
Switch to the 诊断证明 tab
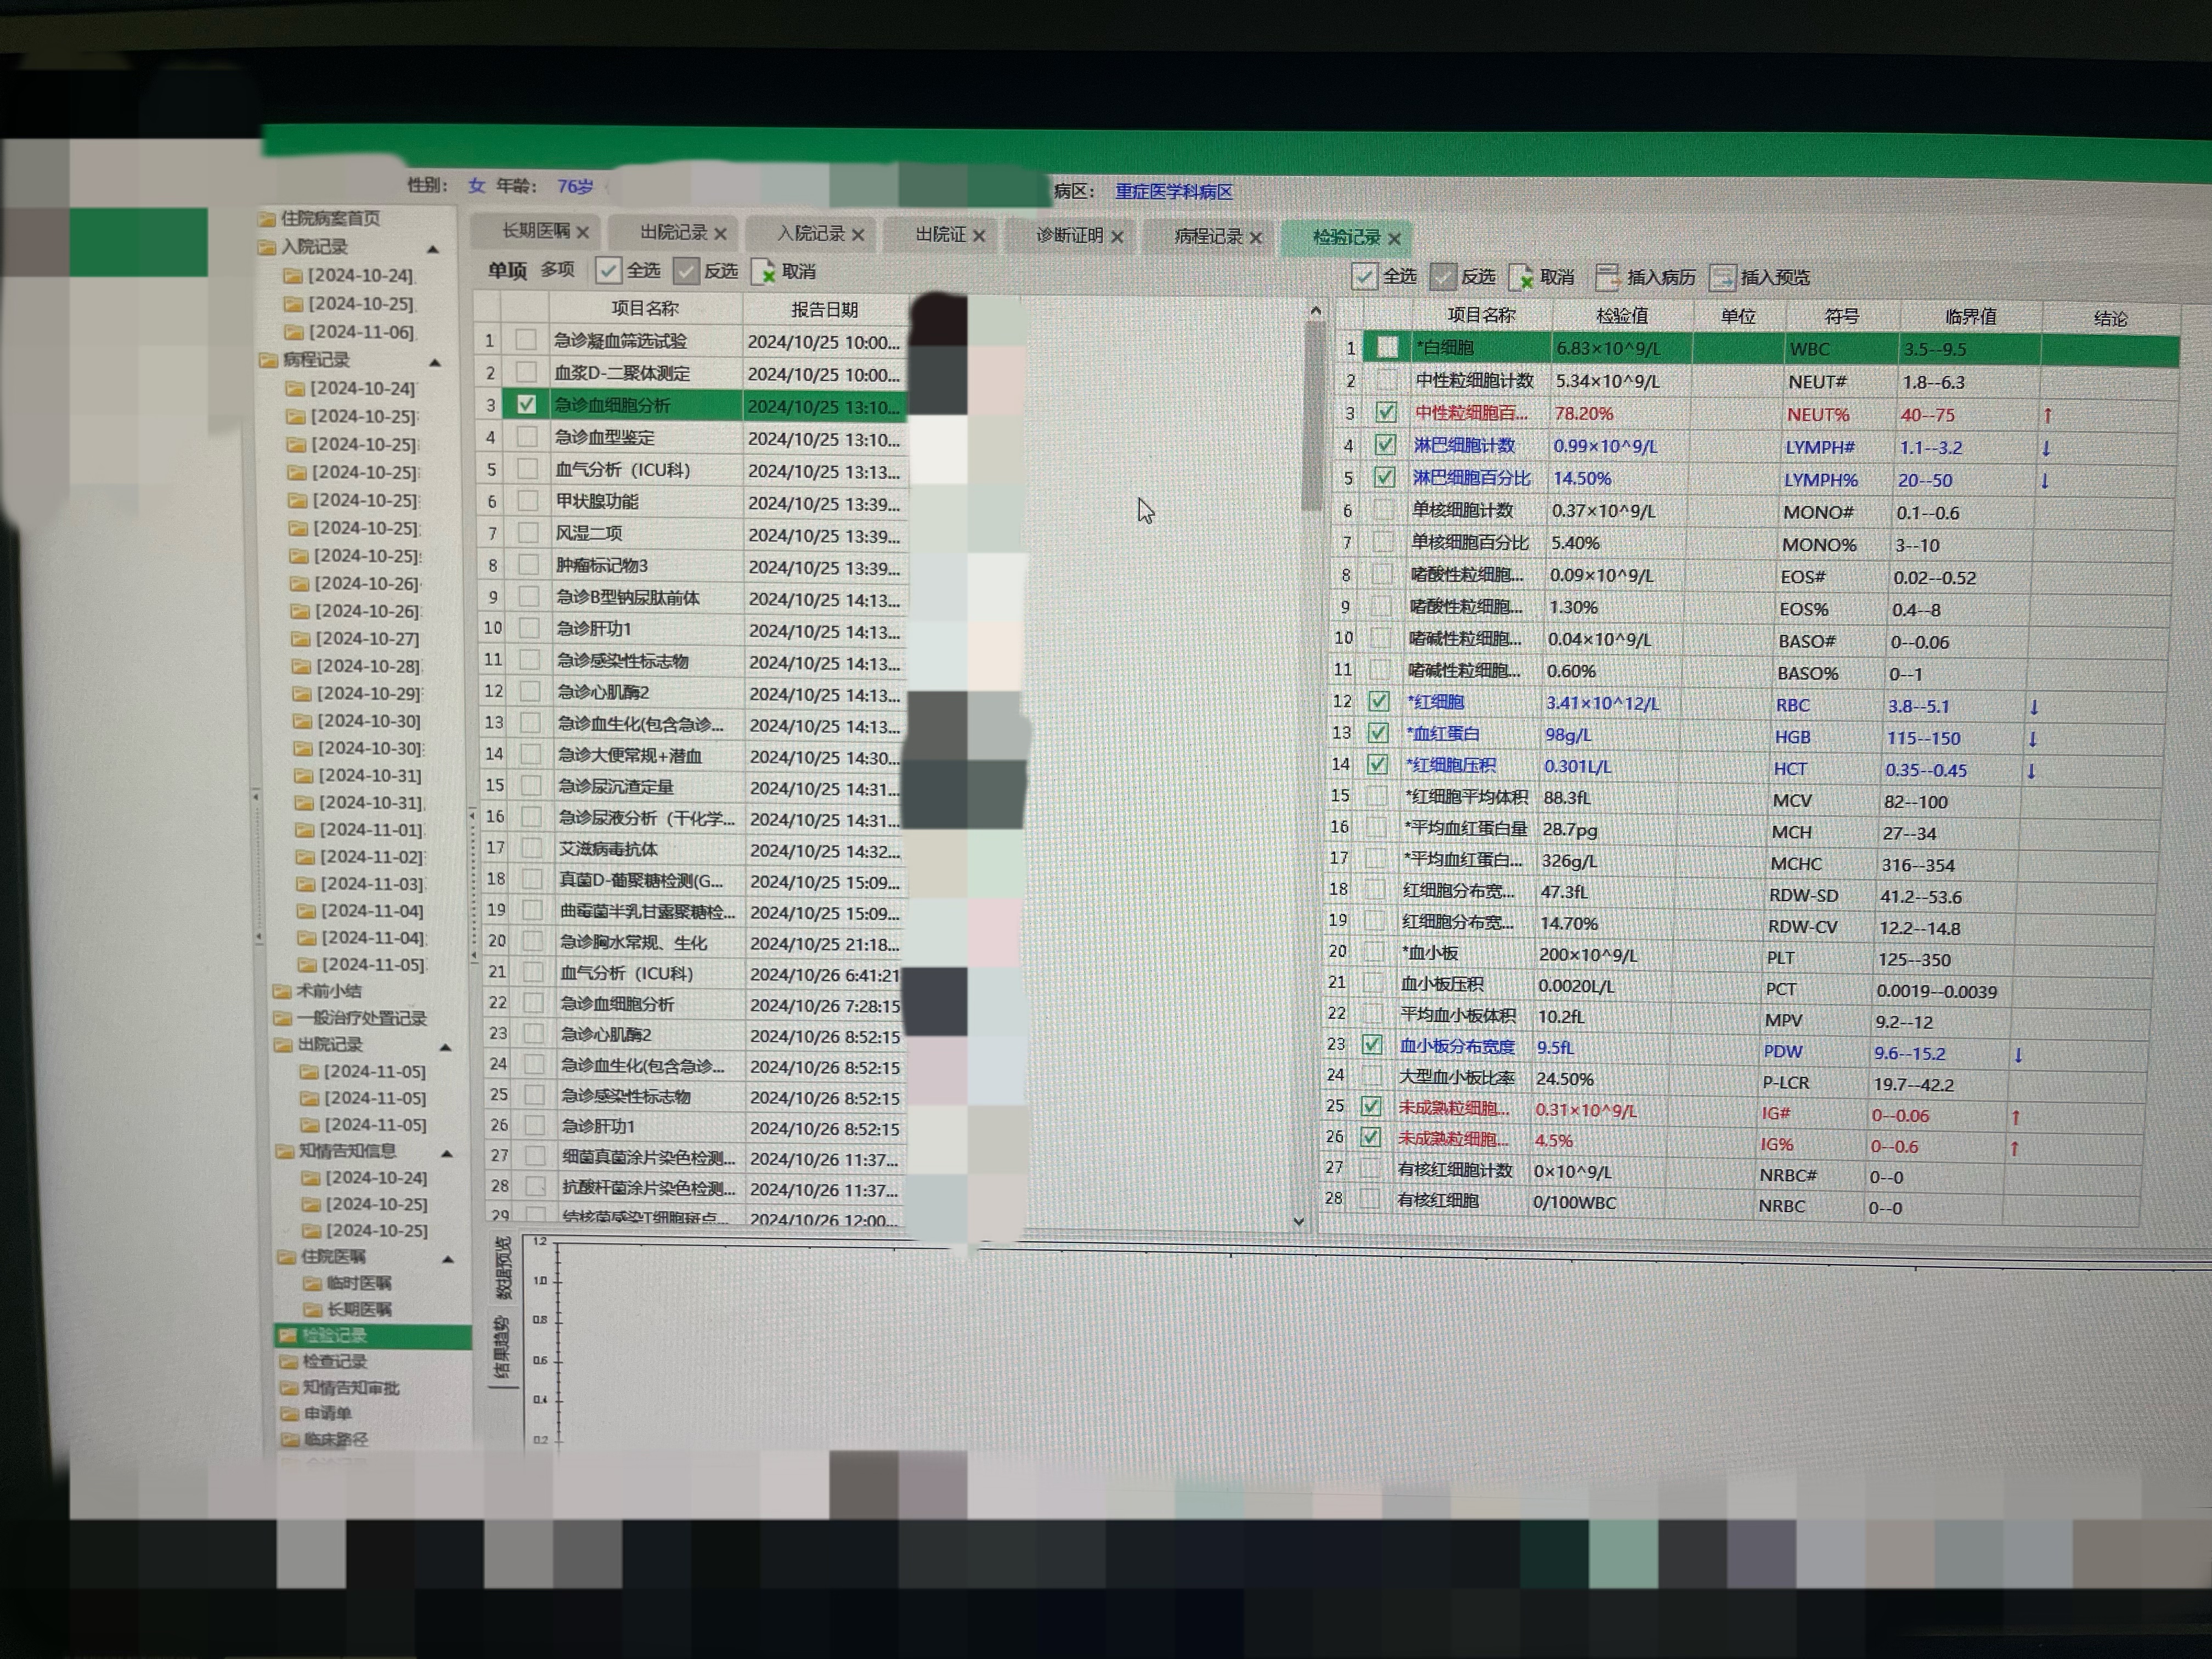click(x=1069, y=235)
